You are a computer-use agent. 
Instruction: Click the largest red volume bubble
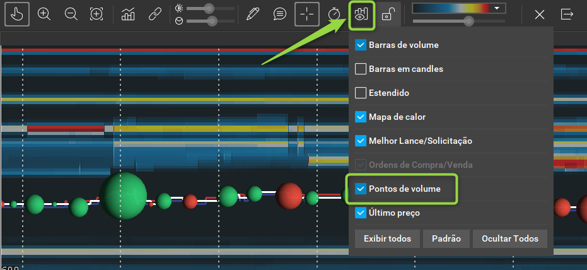(x=289, y=196)
